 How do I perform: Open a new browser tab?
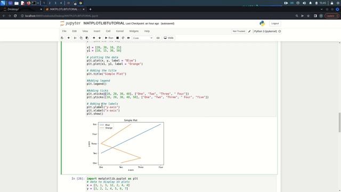[90, 10]
